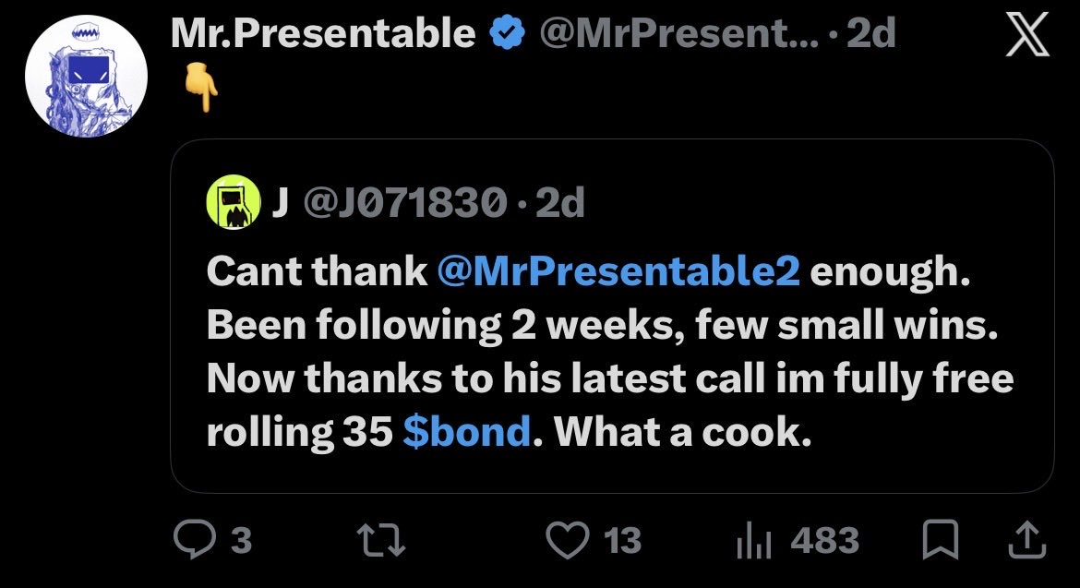The width and height of the screenshot is (1080, 588).
Task: Click the repost arrows icon
Action: pyautogui.click(x=382, y=539)
